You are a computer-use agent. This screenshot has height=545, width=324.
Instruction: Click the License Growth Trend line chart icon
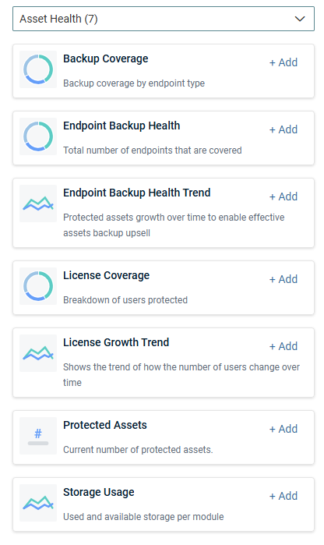point(38,353)
